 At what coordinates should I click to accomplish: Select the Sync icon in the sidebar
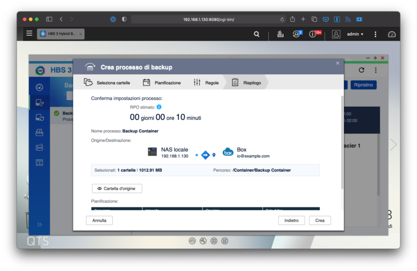(40, 117)
